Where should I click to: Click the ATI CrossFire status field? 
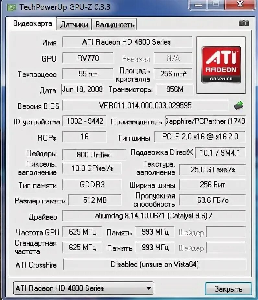(155, 264)
